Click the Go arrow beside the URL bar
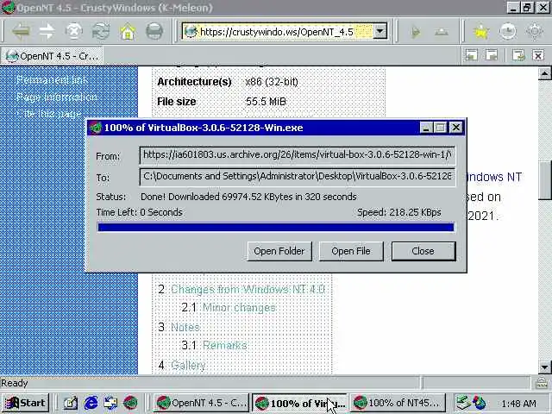Screen dimensions: 552x414 416,32
